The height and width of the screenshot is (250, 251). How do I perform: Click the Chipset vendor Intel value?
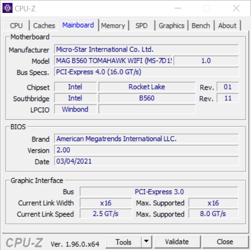[75, 87]
